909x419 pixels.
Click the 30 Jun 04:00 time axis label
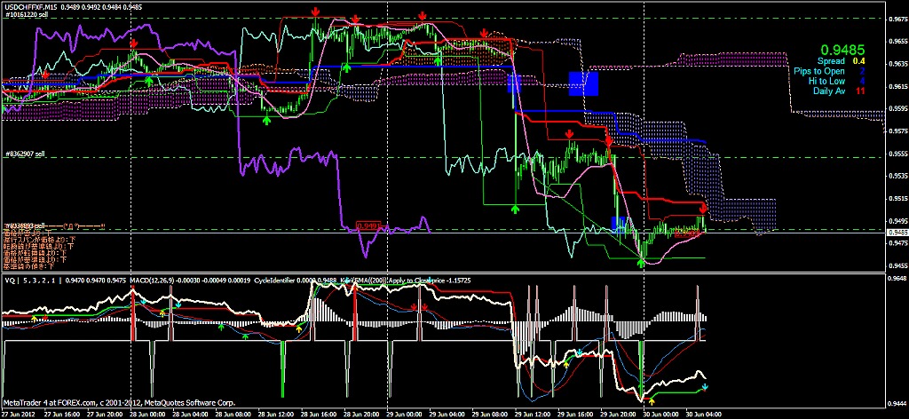tap(704, 414)
